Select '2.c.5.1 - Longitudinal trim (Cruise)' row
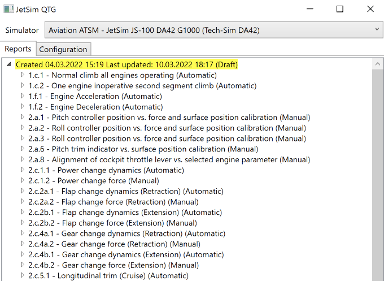Image resolution: width=384 pixels, height=281 pixels. click(x=108, y=275)
